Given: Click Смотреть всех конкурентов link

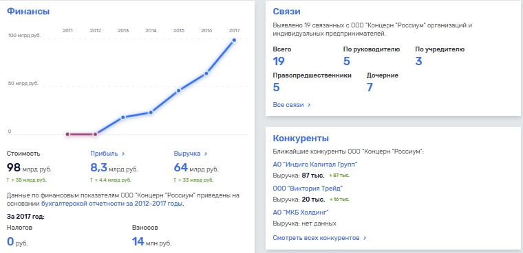Looking at the screenshot, I should point(319,238).
